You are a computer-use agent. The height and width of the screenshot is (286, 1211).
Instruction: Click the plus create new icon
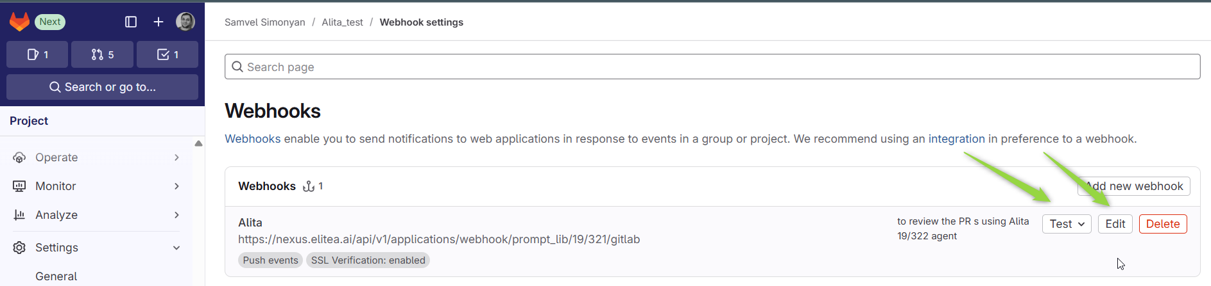[x=159, y=22]
